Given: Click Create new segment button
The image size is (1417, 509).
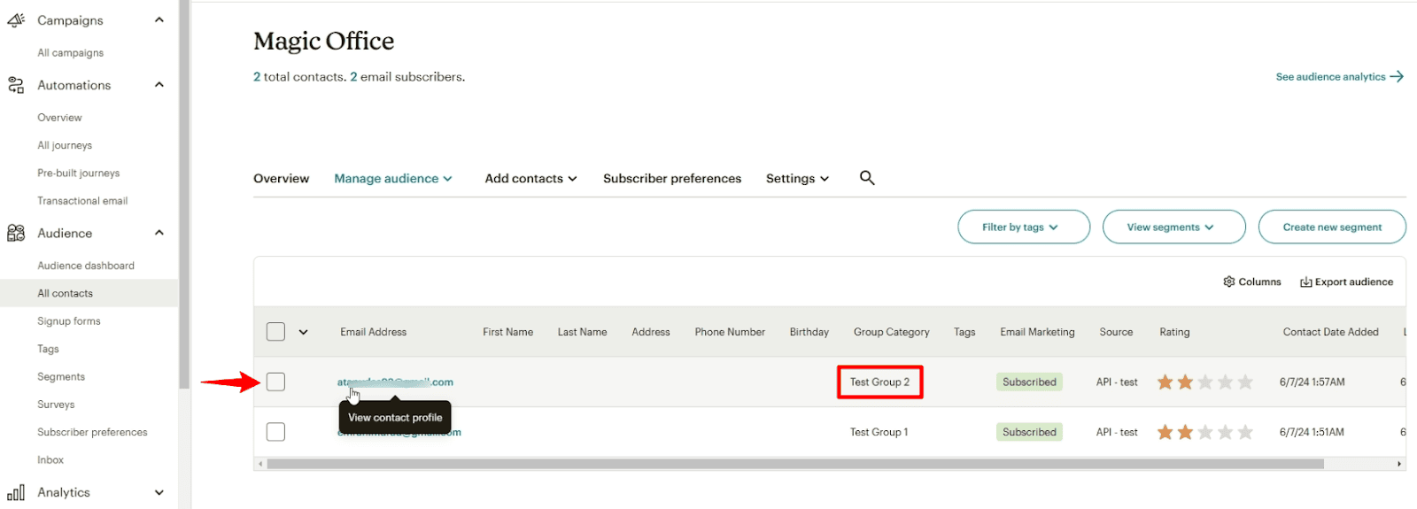Looking at the screenshot, I should point(1332,227).
